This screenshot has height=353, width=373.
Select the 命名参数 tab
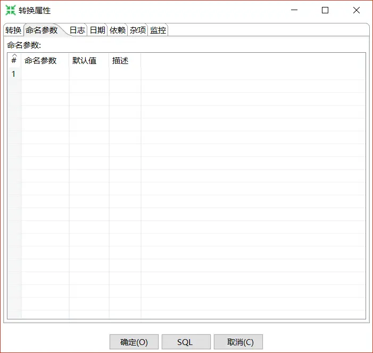point(42,30)
